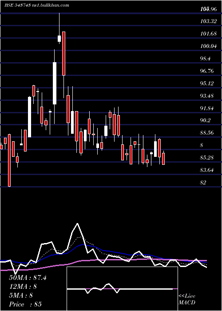Select the 101.68 price axis label
The width and height of the screenshot is (222, 311).
pos(209,34)
